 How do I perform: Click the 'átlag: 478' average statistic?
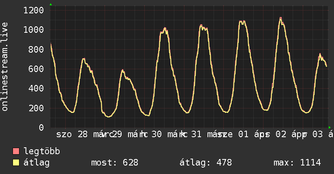click(x=206, y=163)
